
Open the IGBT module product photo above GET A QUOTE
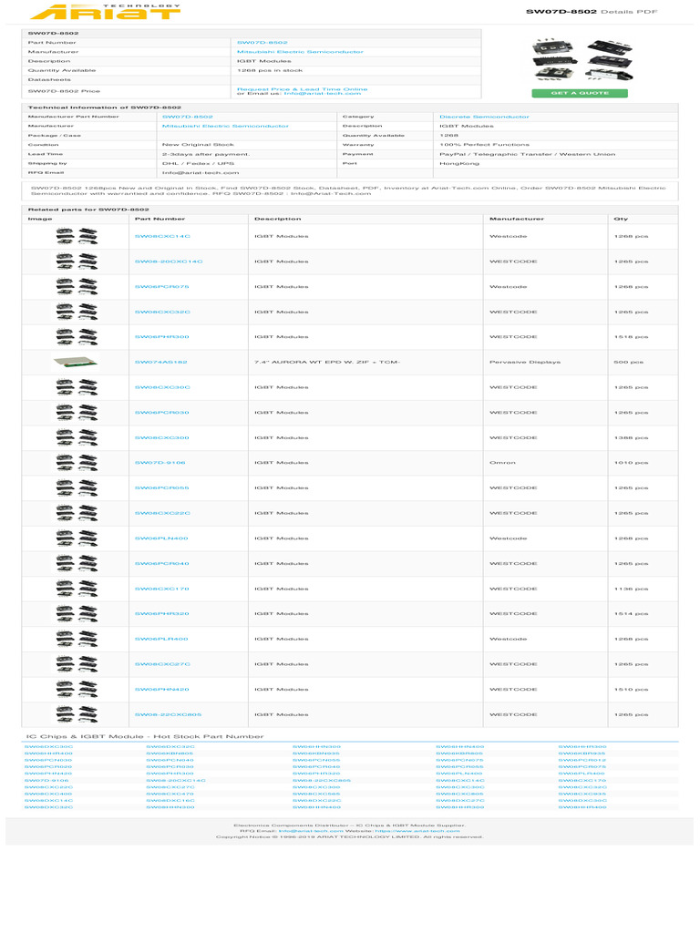(x=582, y=59)
